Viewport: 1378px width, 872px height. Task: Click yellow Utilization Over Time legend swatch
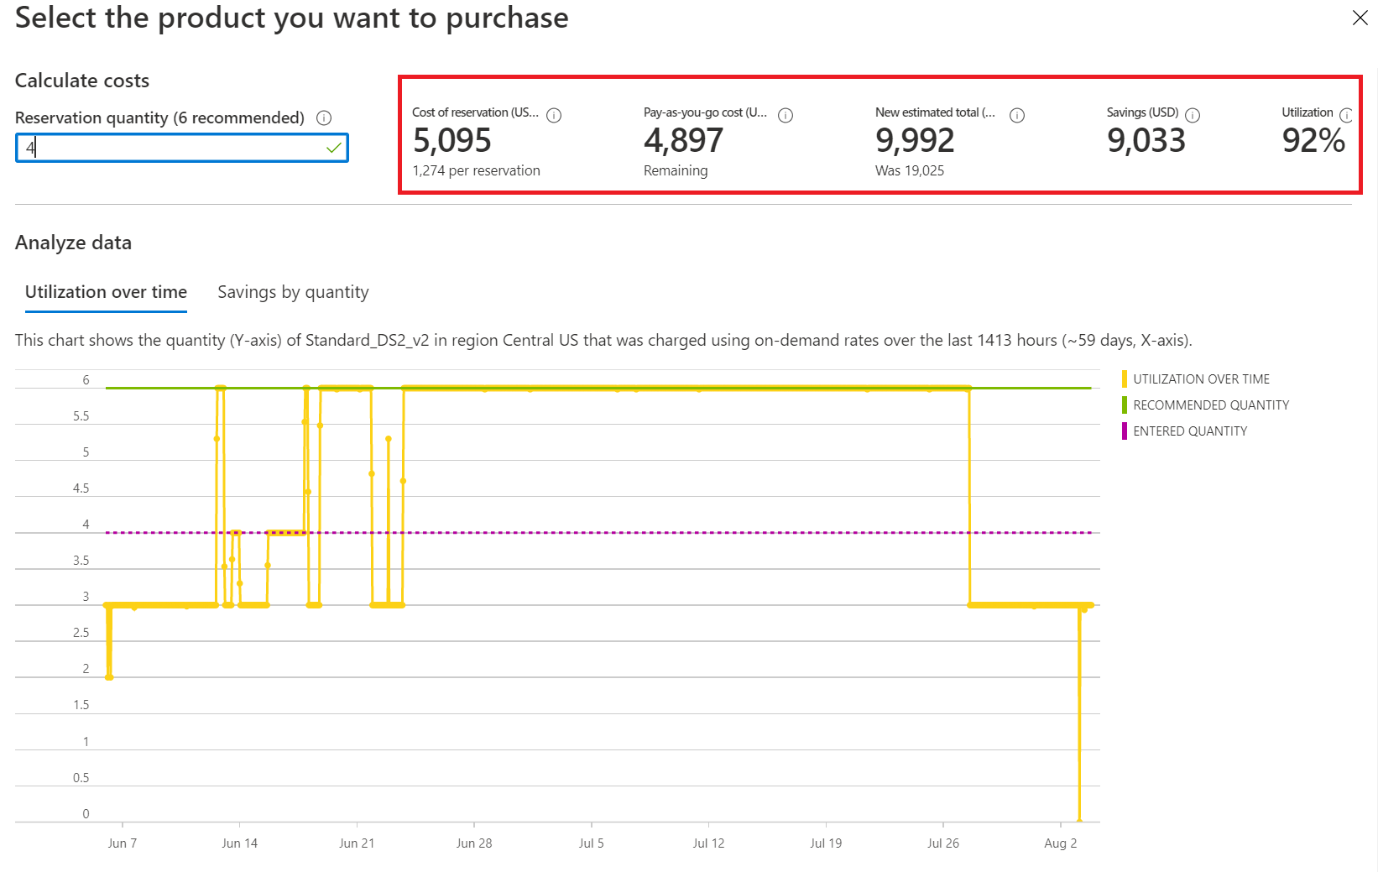(1125, 379)
